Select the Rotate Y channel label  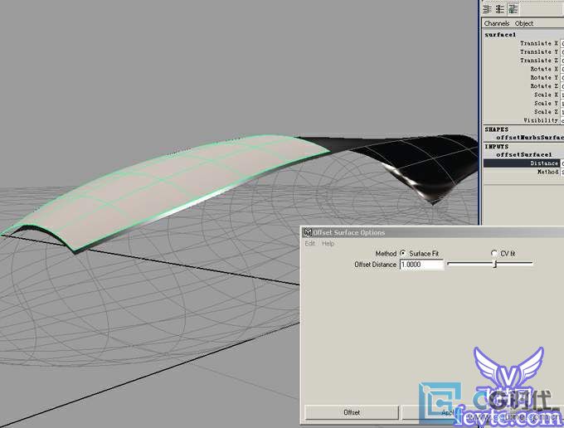click(544, 78)
